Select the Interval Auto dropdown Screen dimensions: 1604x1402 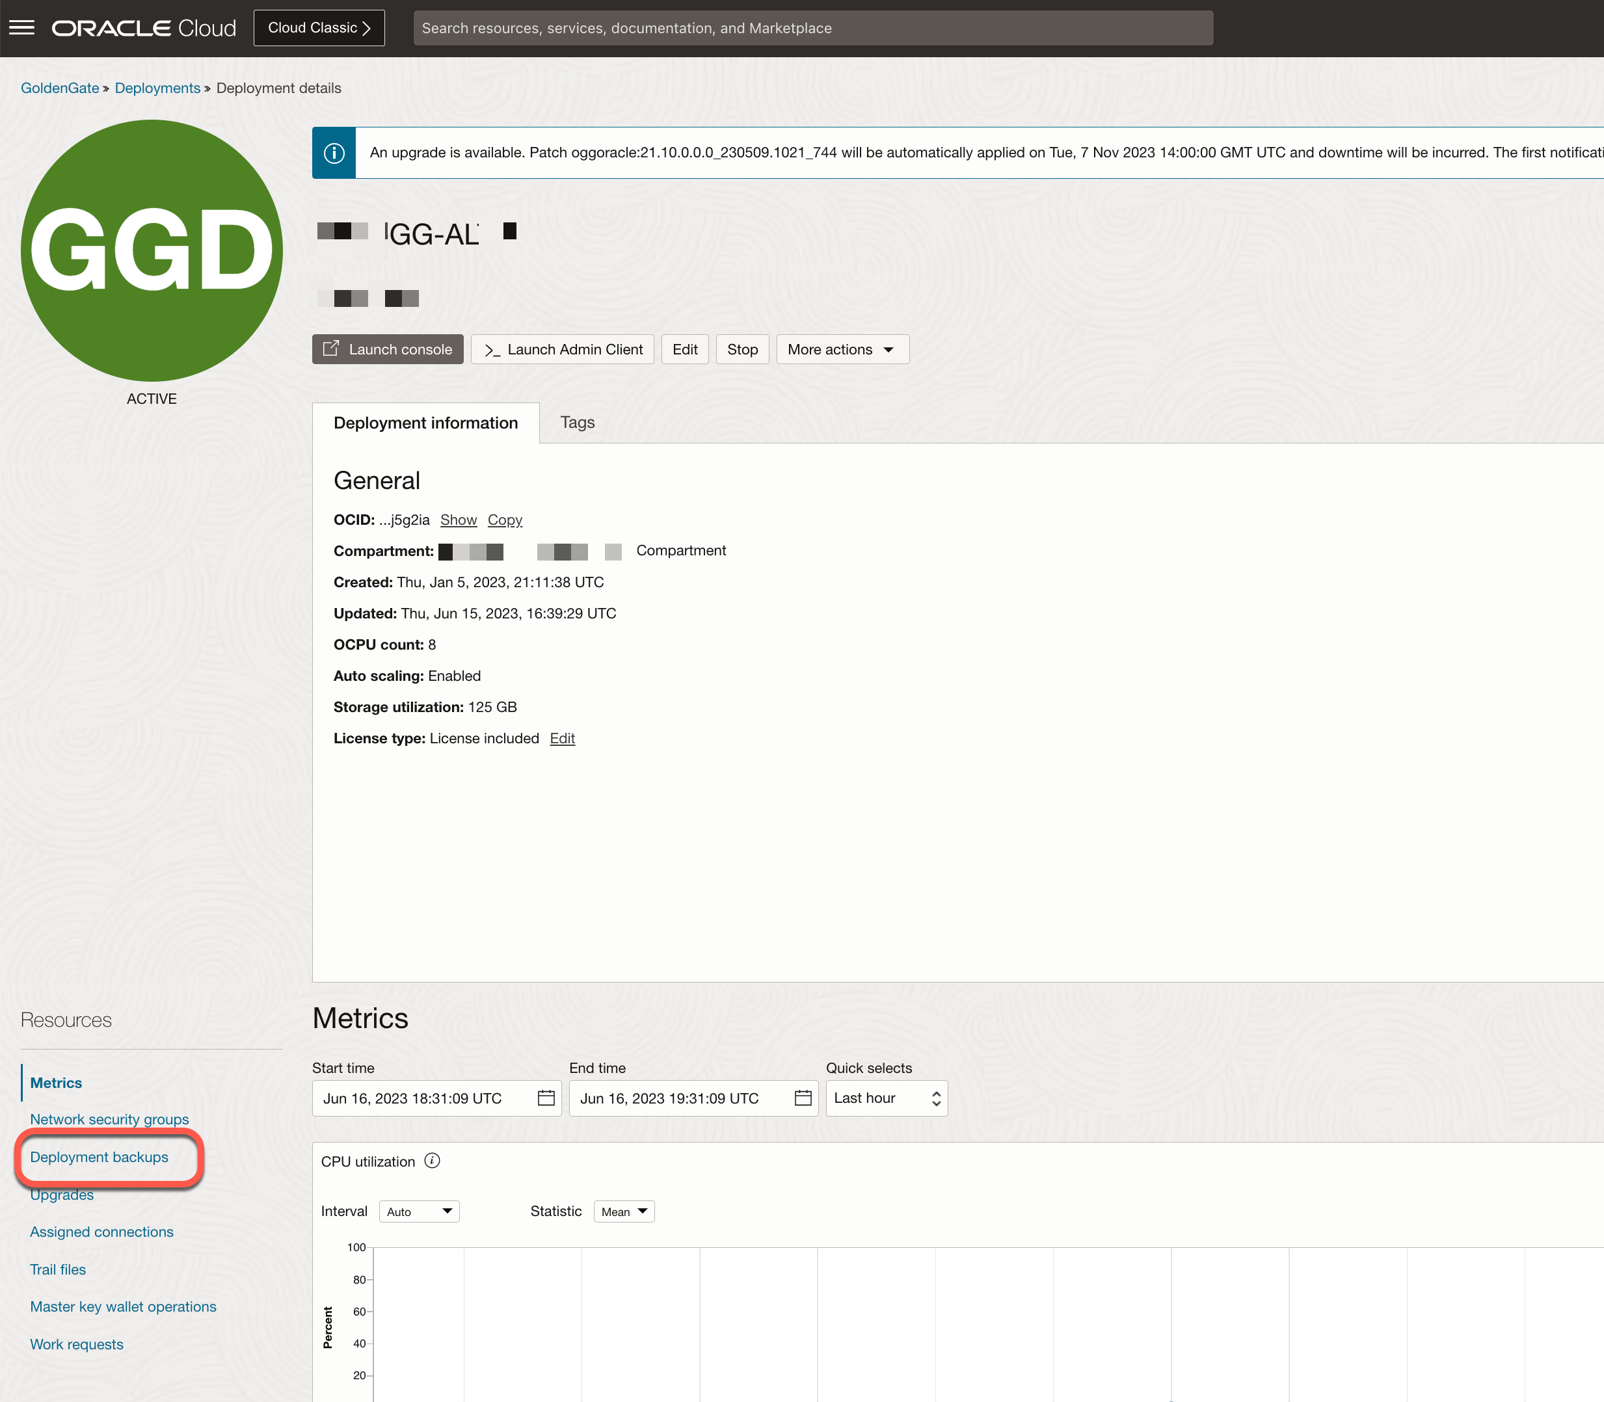coord(418,1211)
